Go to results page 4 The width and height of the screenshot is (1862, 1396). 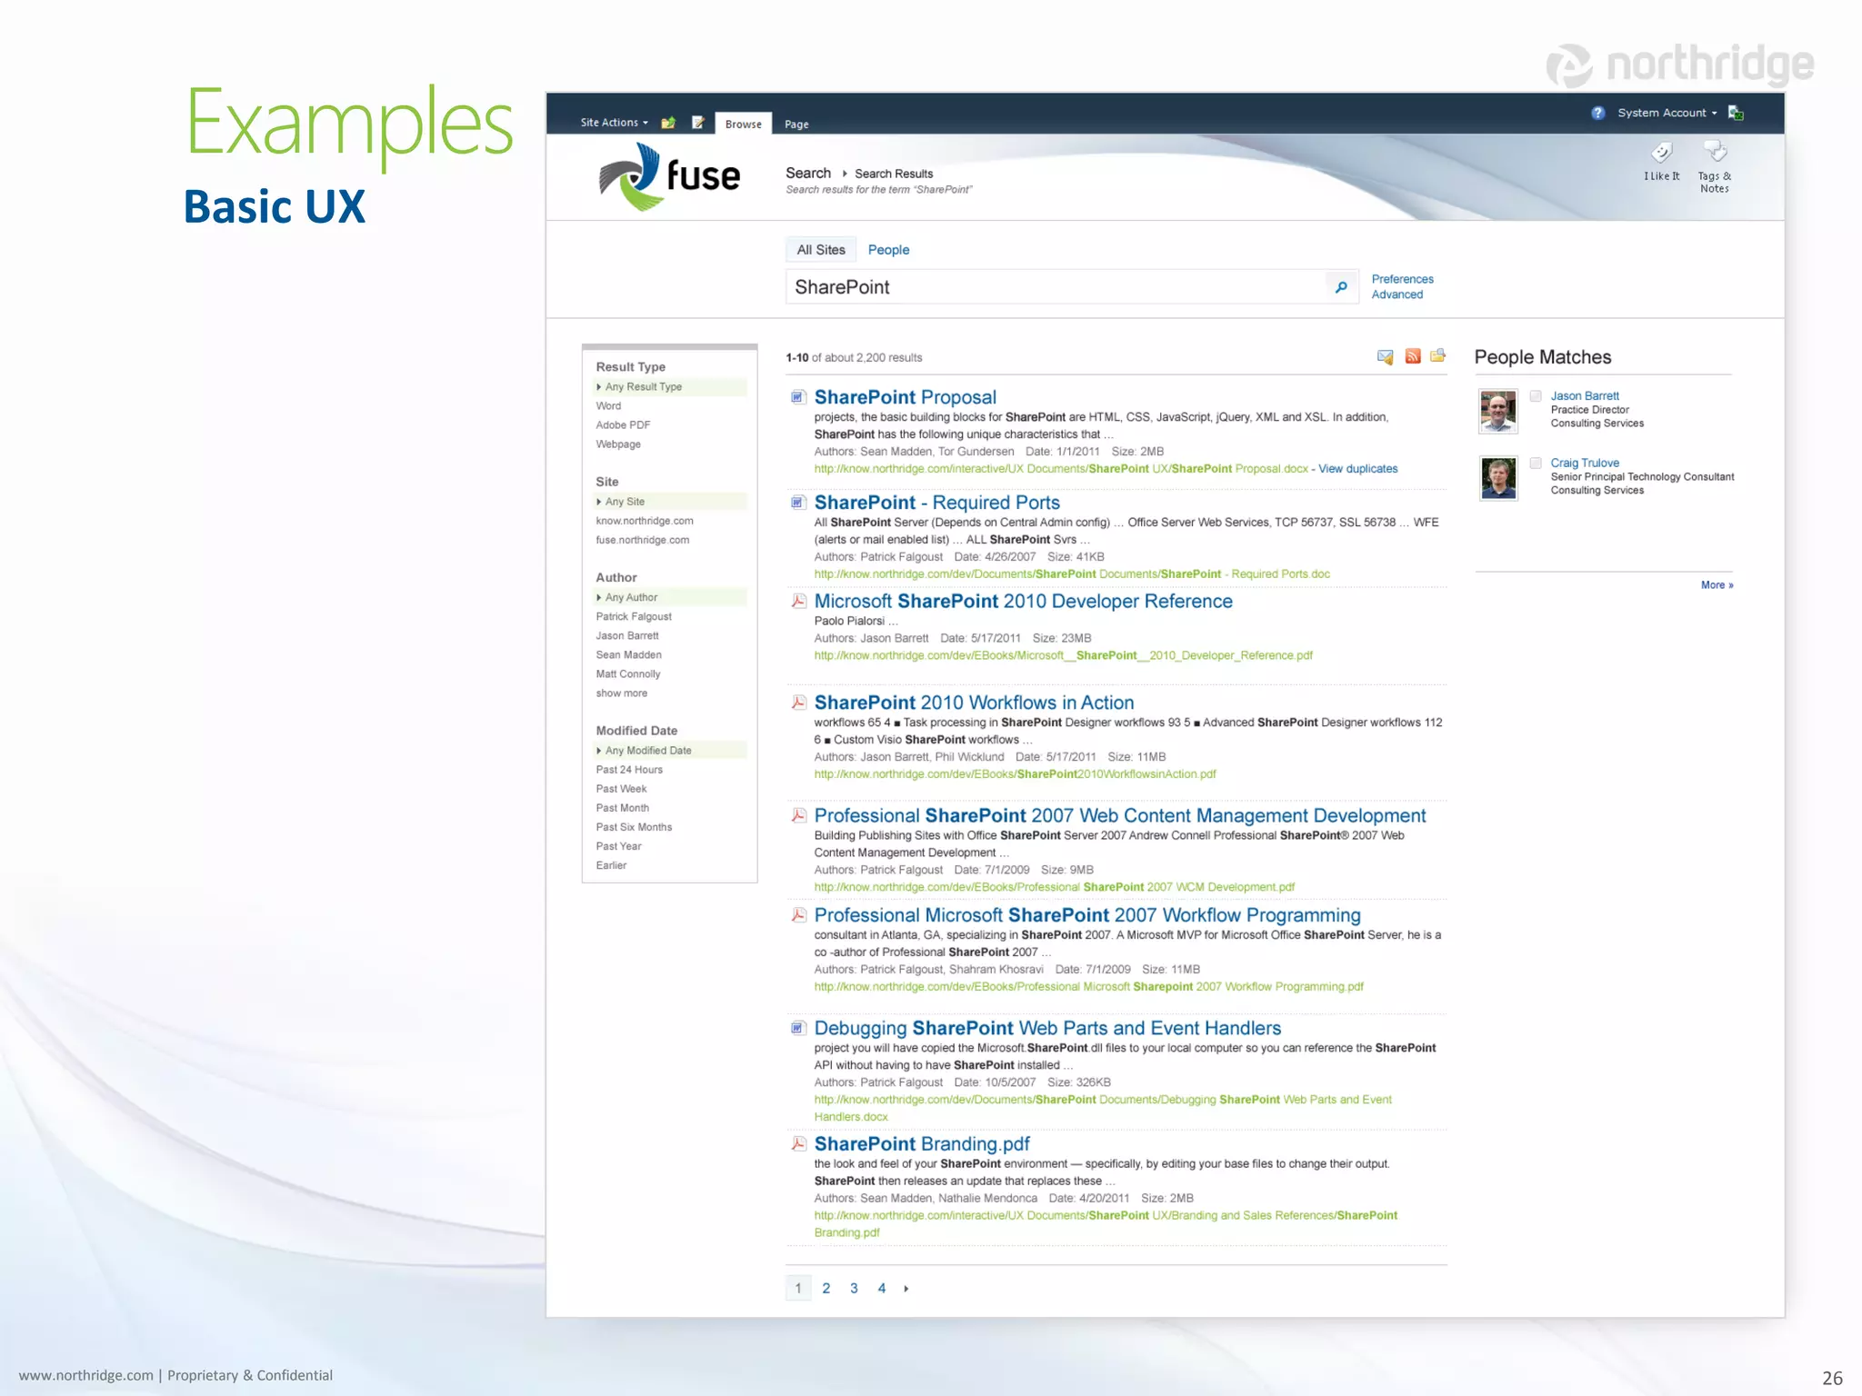[x=882, y=1289]
